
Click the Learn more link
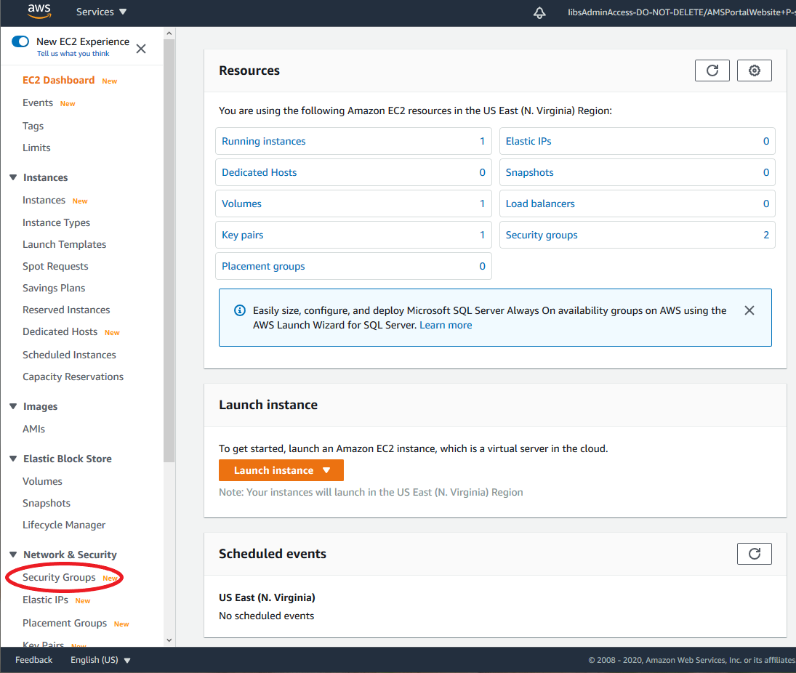pyautogui.click(x=446, y=325)
